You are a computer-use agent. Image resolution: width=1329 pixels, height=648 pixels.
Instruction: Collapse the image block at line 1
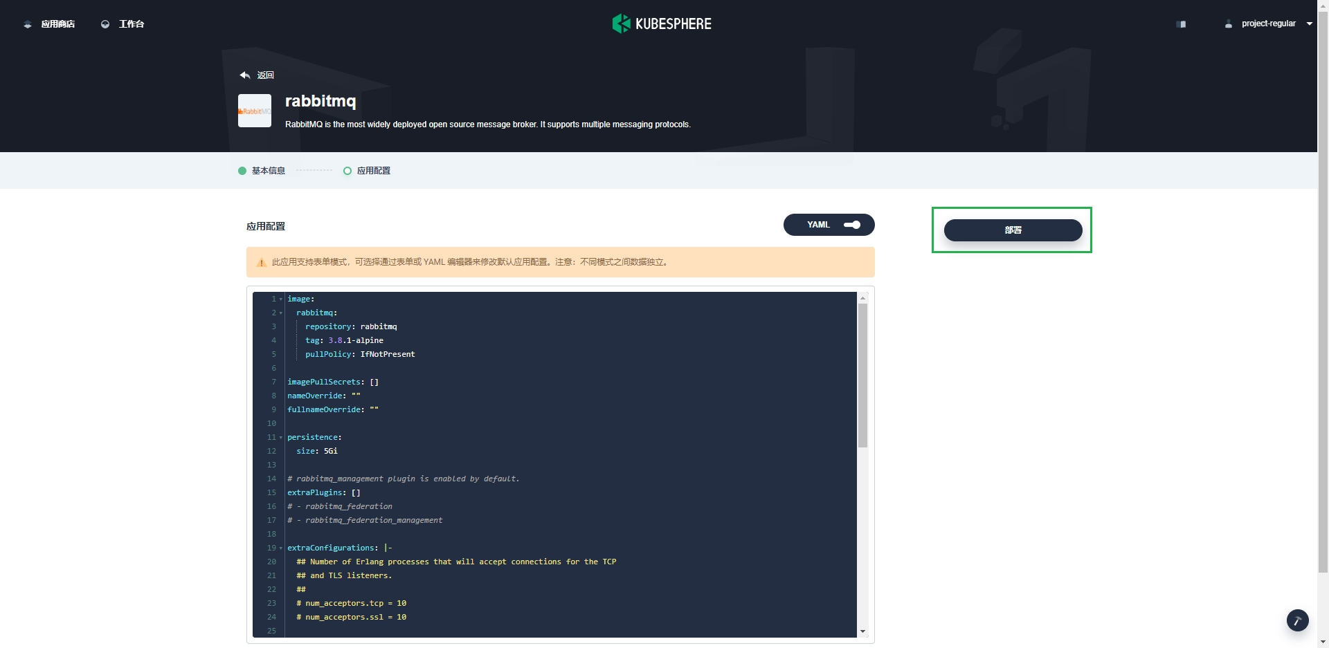pos(280,299)
